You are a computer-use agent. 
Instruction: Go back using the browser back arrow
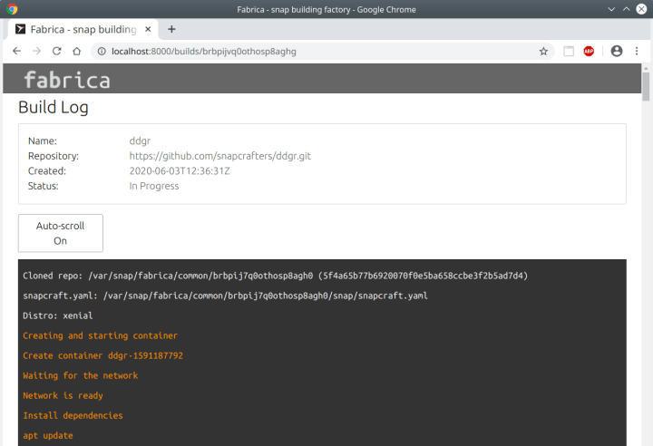pyautogui.click(x=16, y=52)
